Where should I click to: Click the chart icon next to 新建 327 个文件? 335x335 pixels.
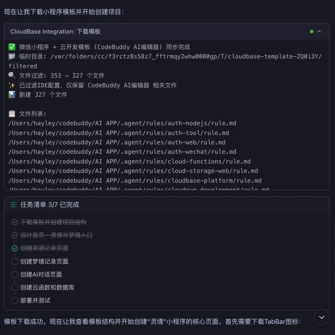click(12, 95)
